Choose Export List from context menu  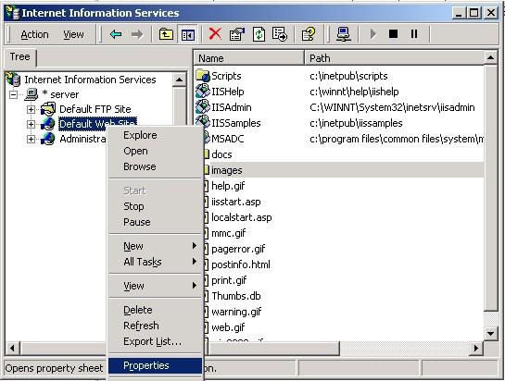156,341
